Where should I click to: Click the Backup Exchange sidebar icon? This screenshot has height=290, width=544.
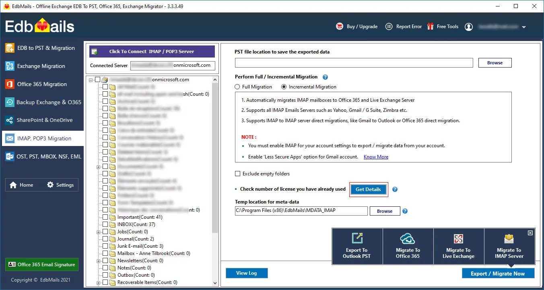[10, 102]
